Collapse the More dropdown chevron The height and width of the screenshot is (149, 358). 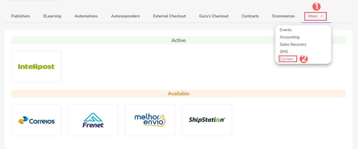coord(322,16)
